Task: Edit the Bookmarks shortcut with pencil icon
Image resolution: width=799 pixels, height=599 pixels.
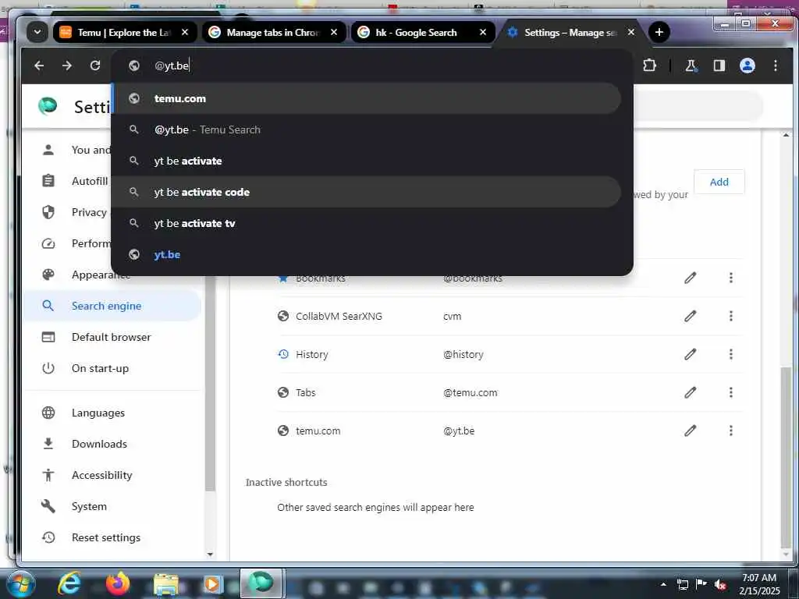Action: click(x=690, y=278)
